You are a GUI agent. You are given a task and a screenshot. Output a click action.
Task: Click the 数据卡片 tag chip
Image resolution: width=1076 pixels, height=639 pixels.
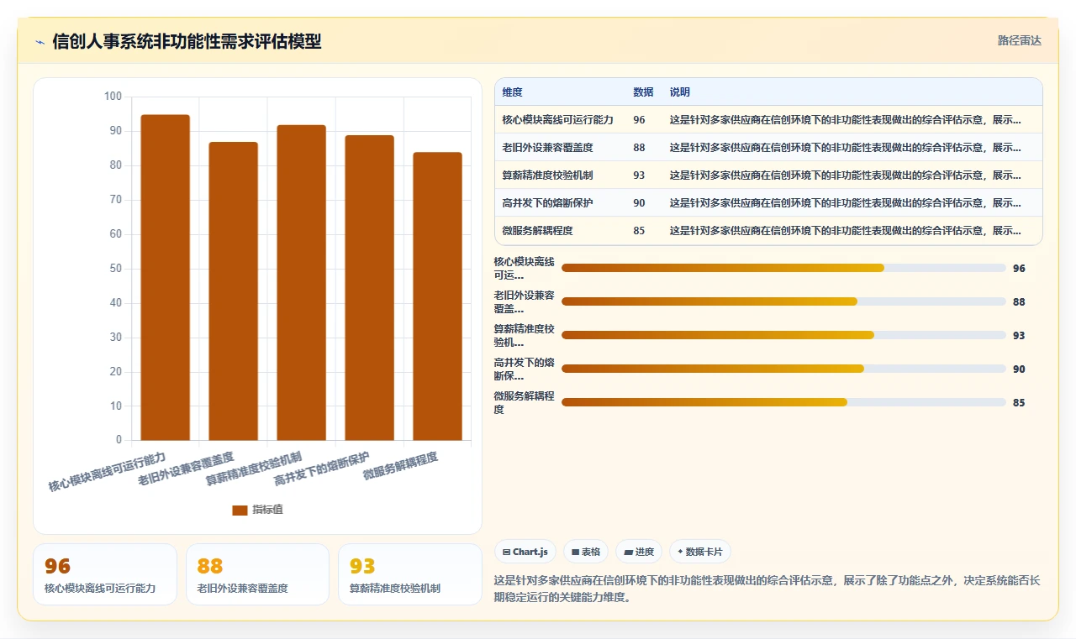tap(700, 552)
